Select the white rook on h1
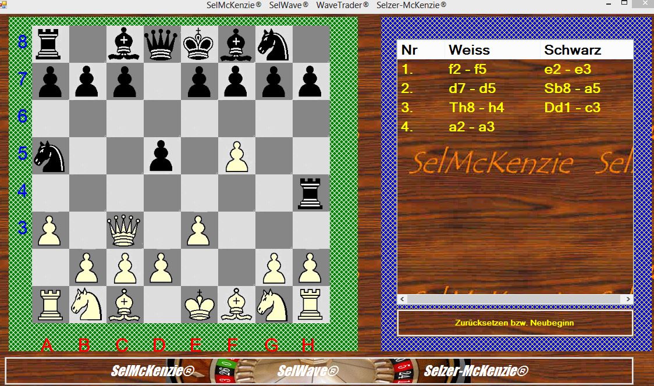 tap(311, 305)
